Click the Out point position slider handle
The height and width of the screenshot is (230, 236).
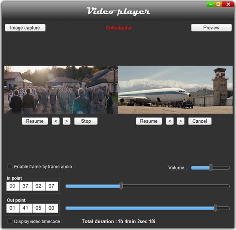coord(215,208)
